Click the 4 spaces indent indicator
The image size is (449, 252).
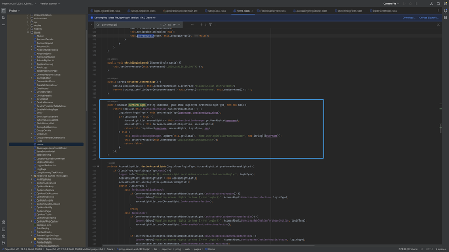pyautogui.click(x=441, y=249)
